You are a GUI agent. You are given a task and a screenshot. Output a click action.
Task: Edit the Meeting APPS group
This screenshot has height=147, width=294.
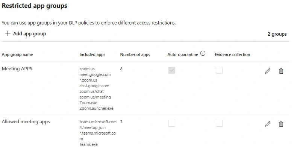point(268,71)
